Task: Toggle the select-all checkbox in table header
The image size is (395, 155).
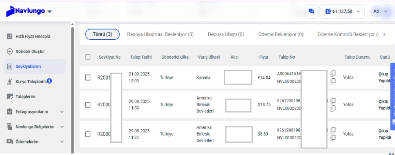Action: coord(88,57)
